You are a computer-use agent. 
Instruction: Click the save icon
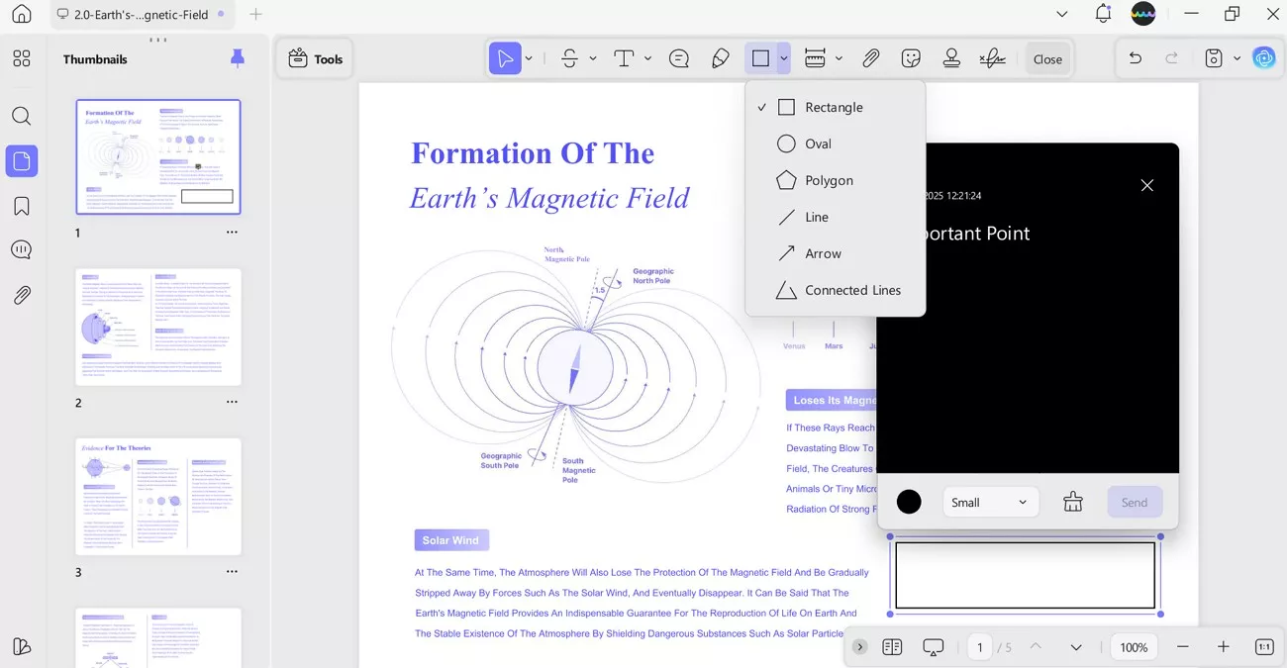(x=1214, y=58)
